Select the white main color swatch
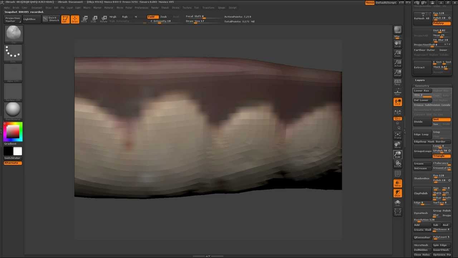Screen dimensions: 458x258 18,151
